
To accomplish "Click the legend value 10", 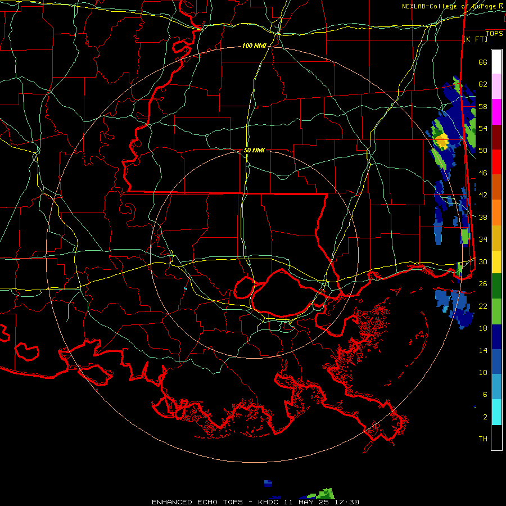I will click(483, 372).
